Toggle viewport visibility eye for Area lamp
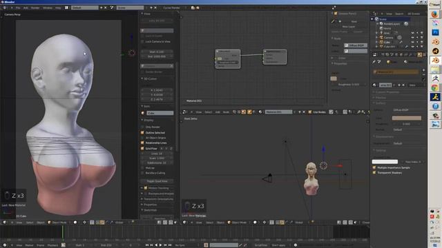 (413, 33)
